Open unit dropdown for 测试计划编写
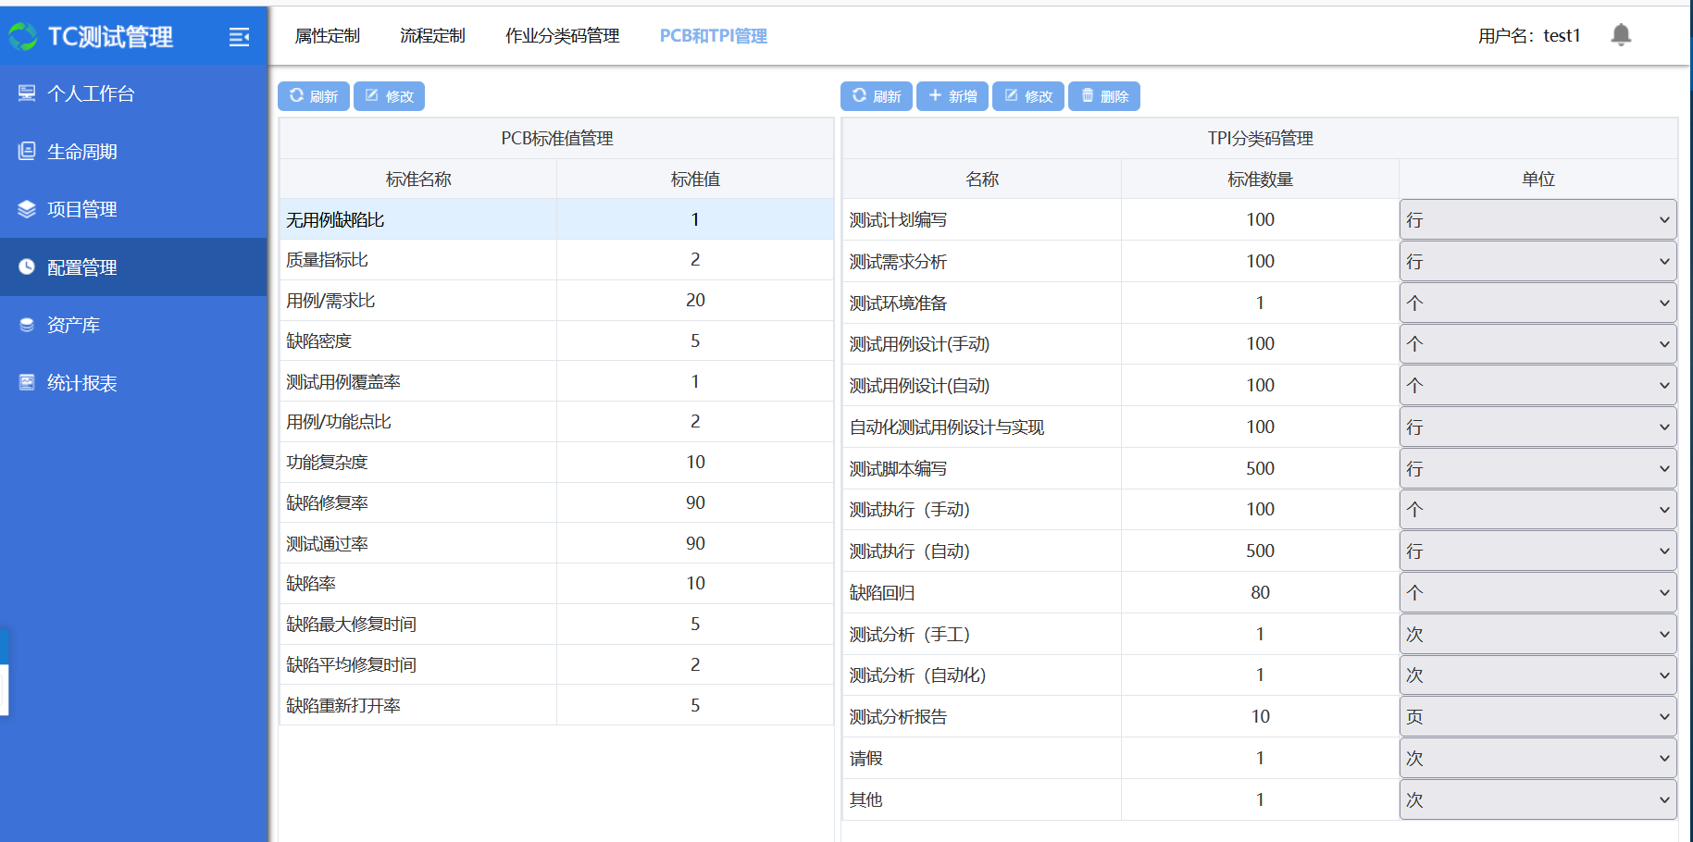Screen dimensions: 1693x842 1537,220
